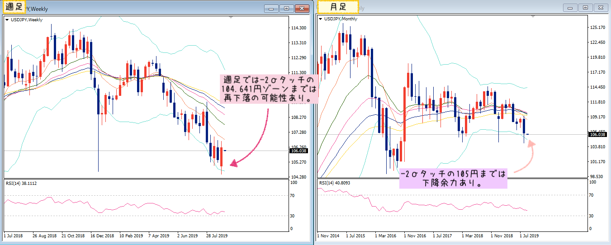This screenshot has height=245, width=611.
Task: Restore down the Monthly chart window
Action: tap(586, 8)
